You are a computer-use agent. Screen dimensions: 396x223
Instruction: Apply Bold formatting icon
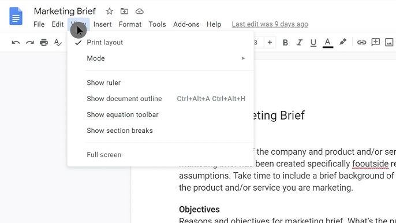285,43
